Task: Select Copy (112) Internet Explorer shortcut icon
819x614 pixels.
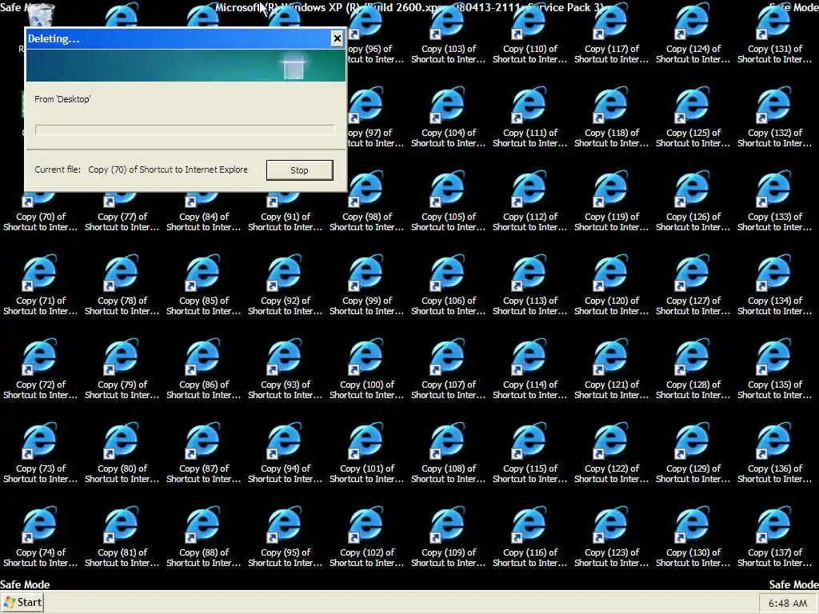Action: click(529, 189)
